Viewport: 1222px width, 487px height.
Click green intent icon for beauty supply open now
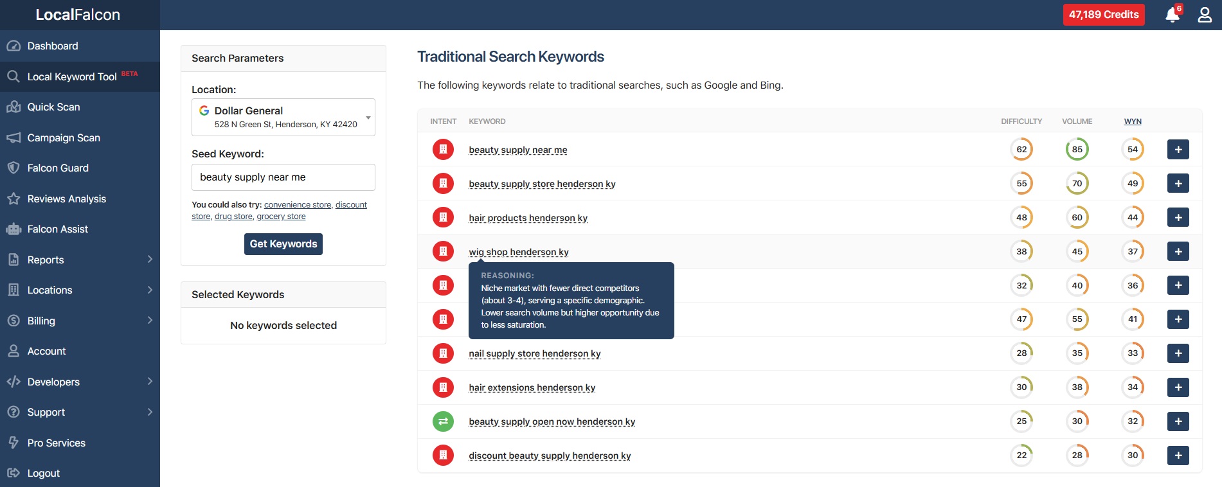coord(443,421)
